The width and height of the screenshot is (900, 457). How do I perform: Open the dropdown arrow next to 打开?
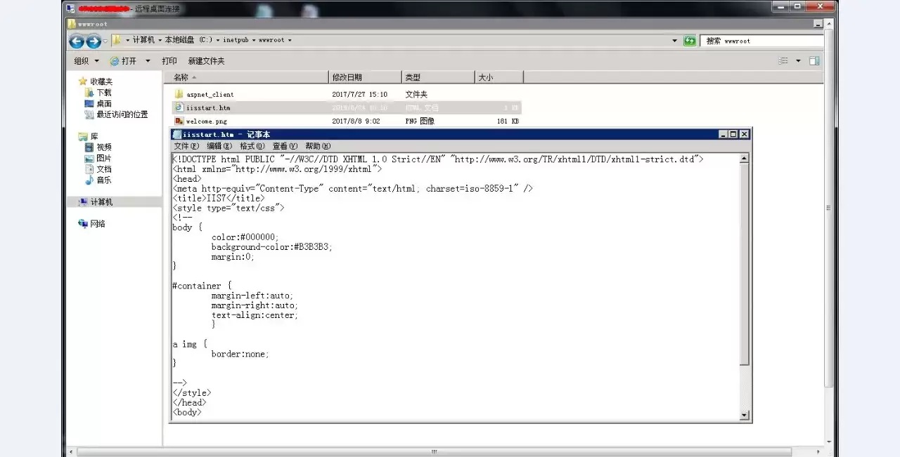coord(148,61)
